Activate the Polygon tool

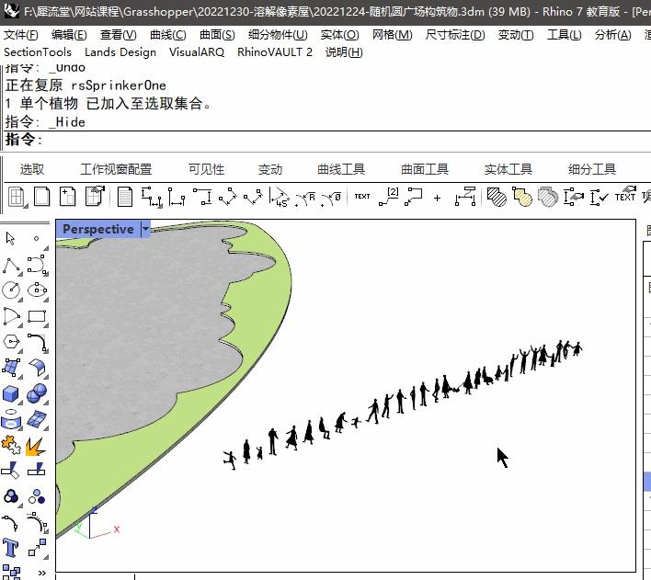point(11,343)
